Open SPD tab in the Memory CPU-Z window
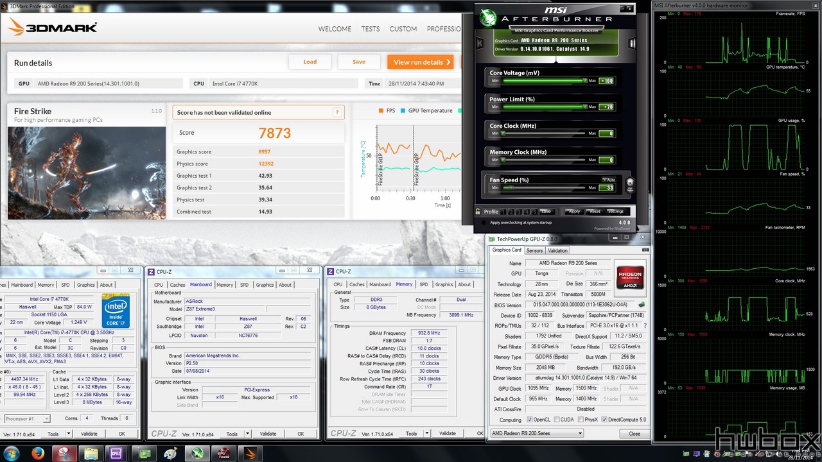This screenshot has width=822, height=462. click(423, 284)
